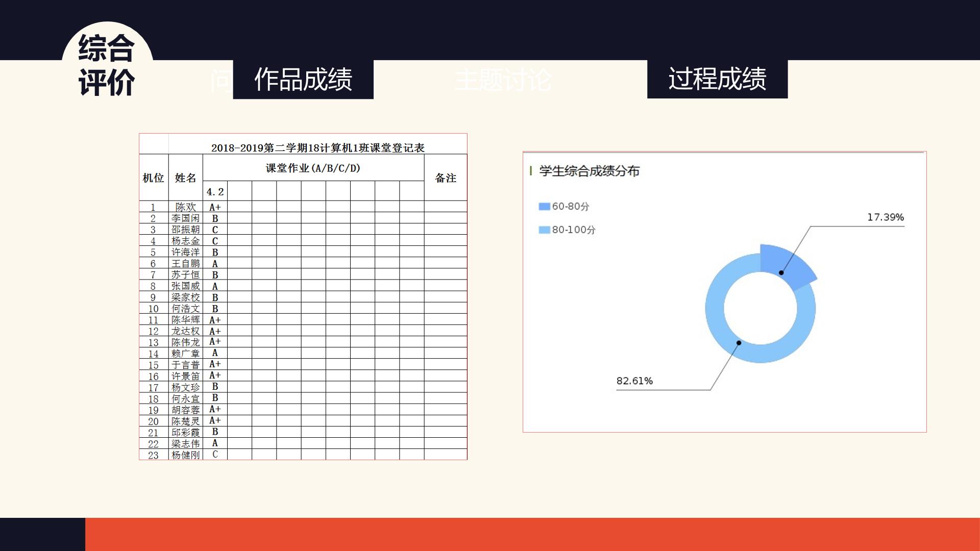Select the 备注 column header

[x=446, y=178]
